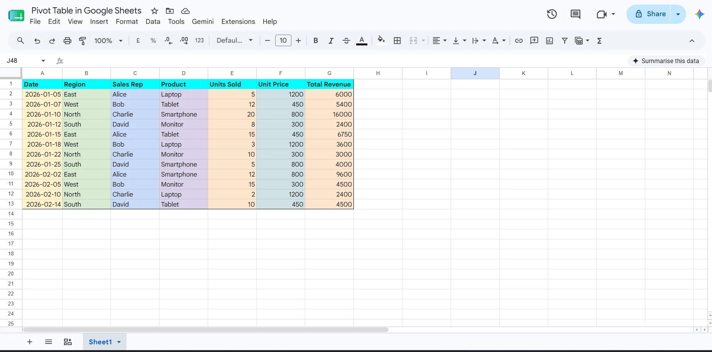712x352 pixels.
Task: Show the all sheets list
Action: 49,342
